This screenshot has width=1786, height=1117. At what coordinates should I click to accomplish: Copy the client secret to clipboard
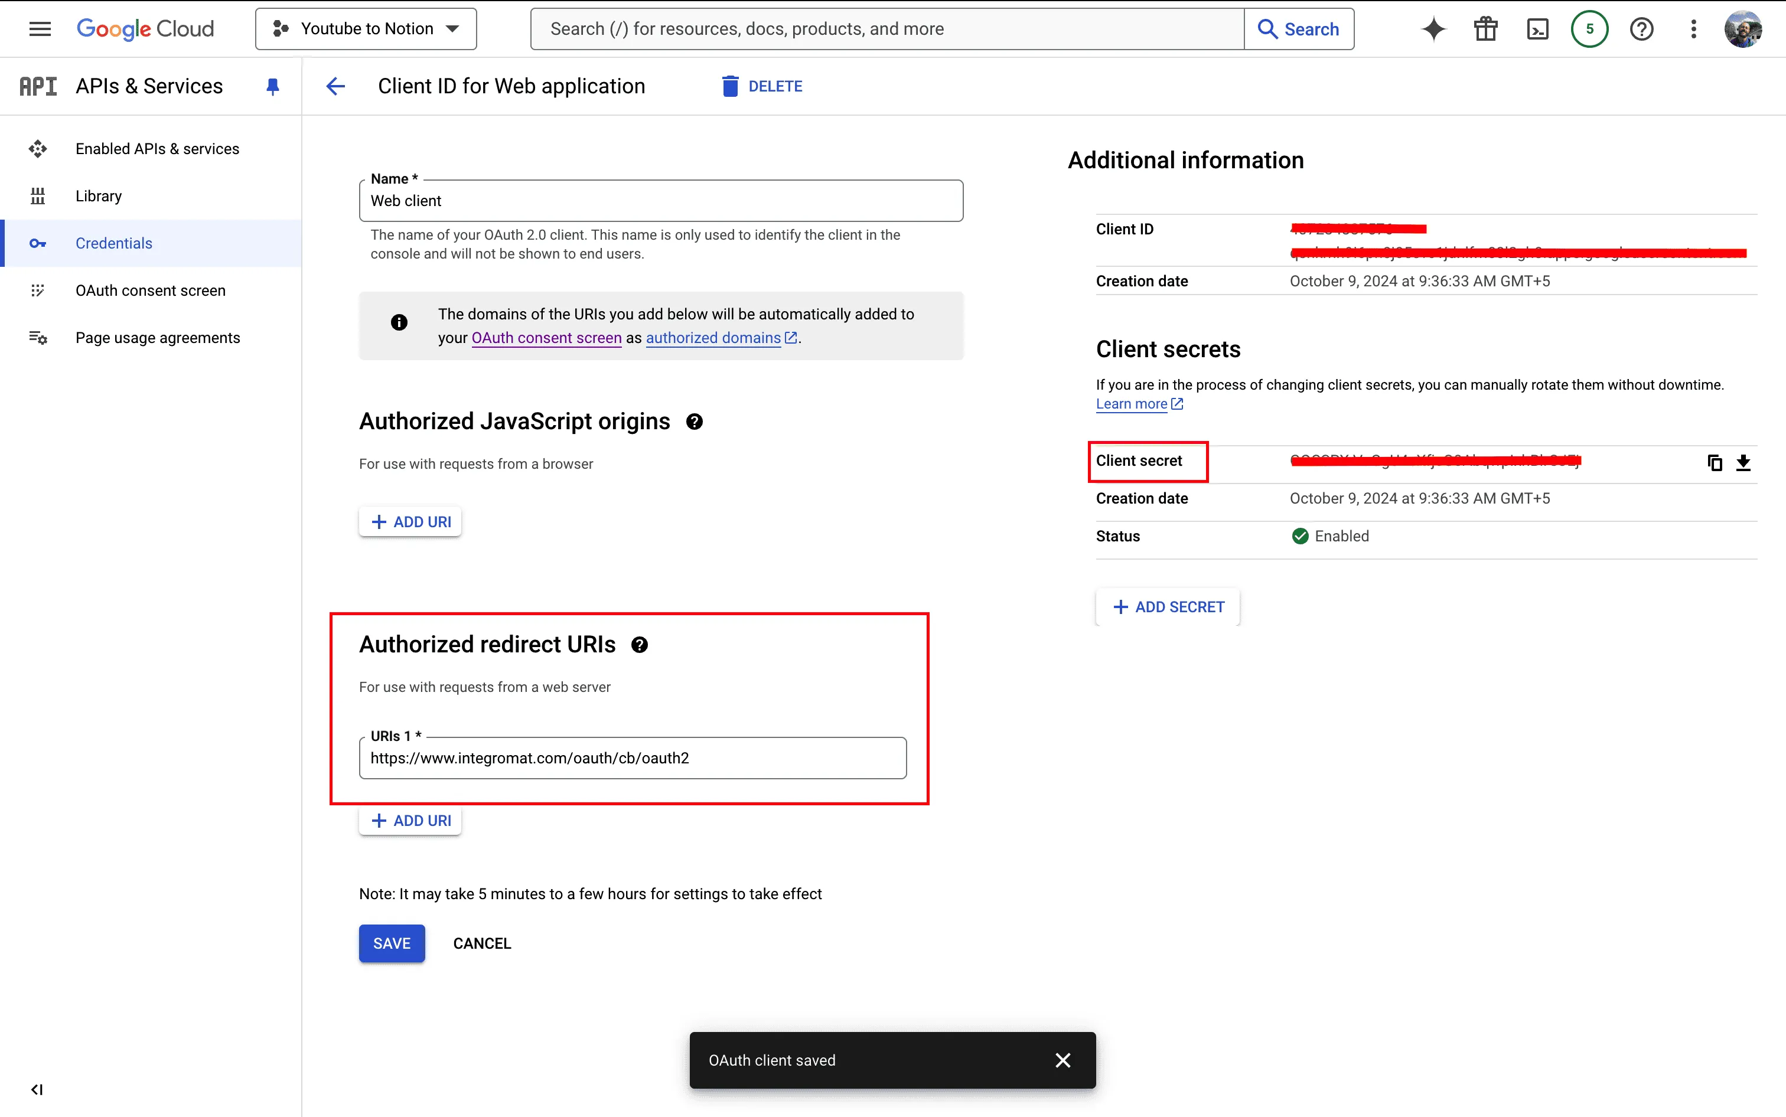[x=1715, y=462]
